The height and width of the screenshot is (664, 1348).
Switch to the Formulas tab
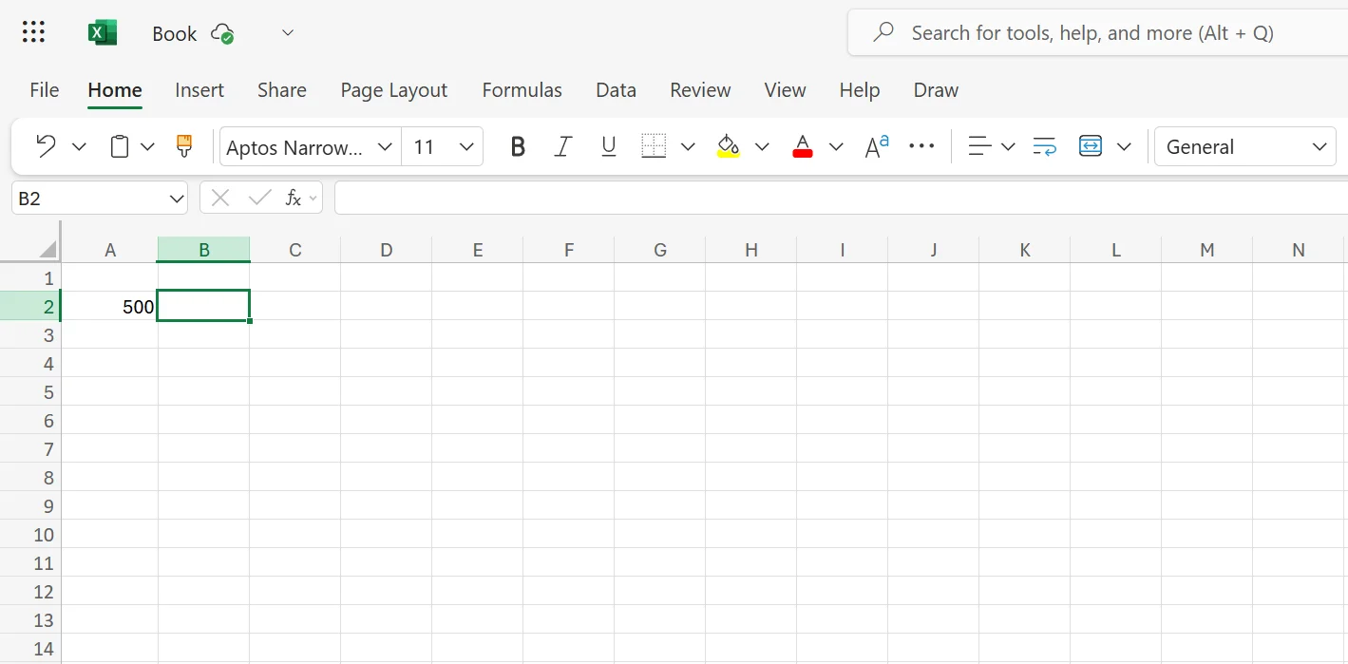522,89
